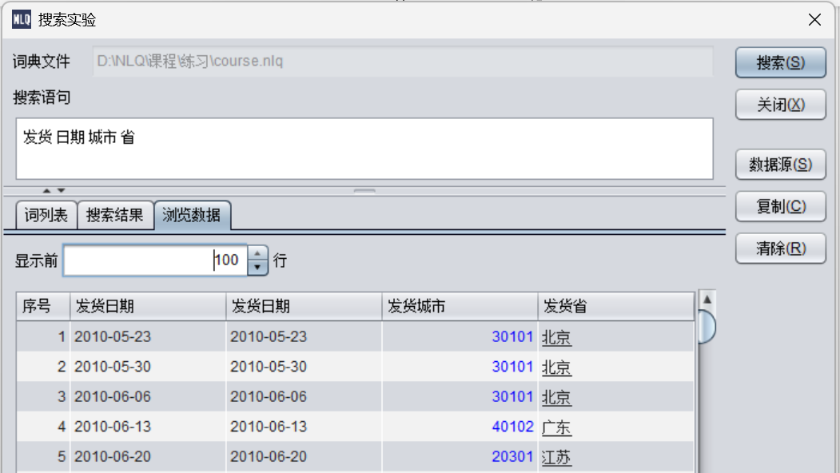Screen dimensions: 840x473
Task: Switch to the 词列表 tab
Action: [x=46, y=215]
